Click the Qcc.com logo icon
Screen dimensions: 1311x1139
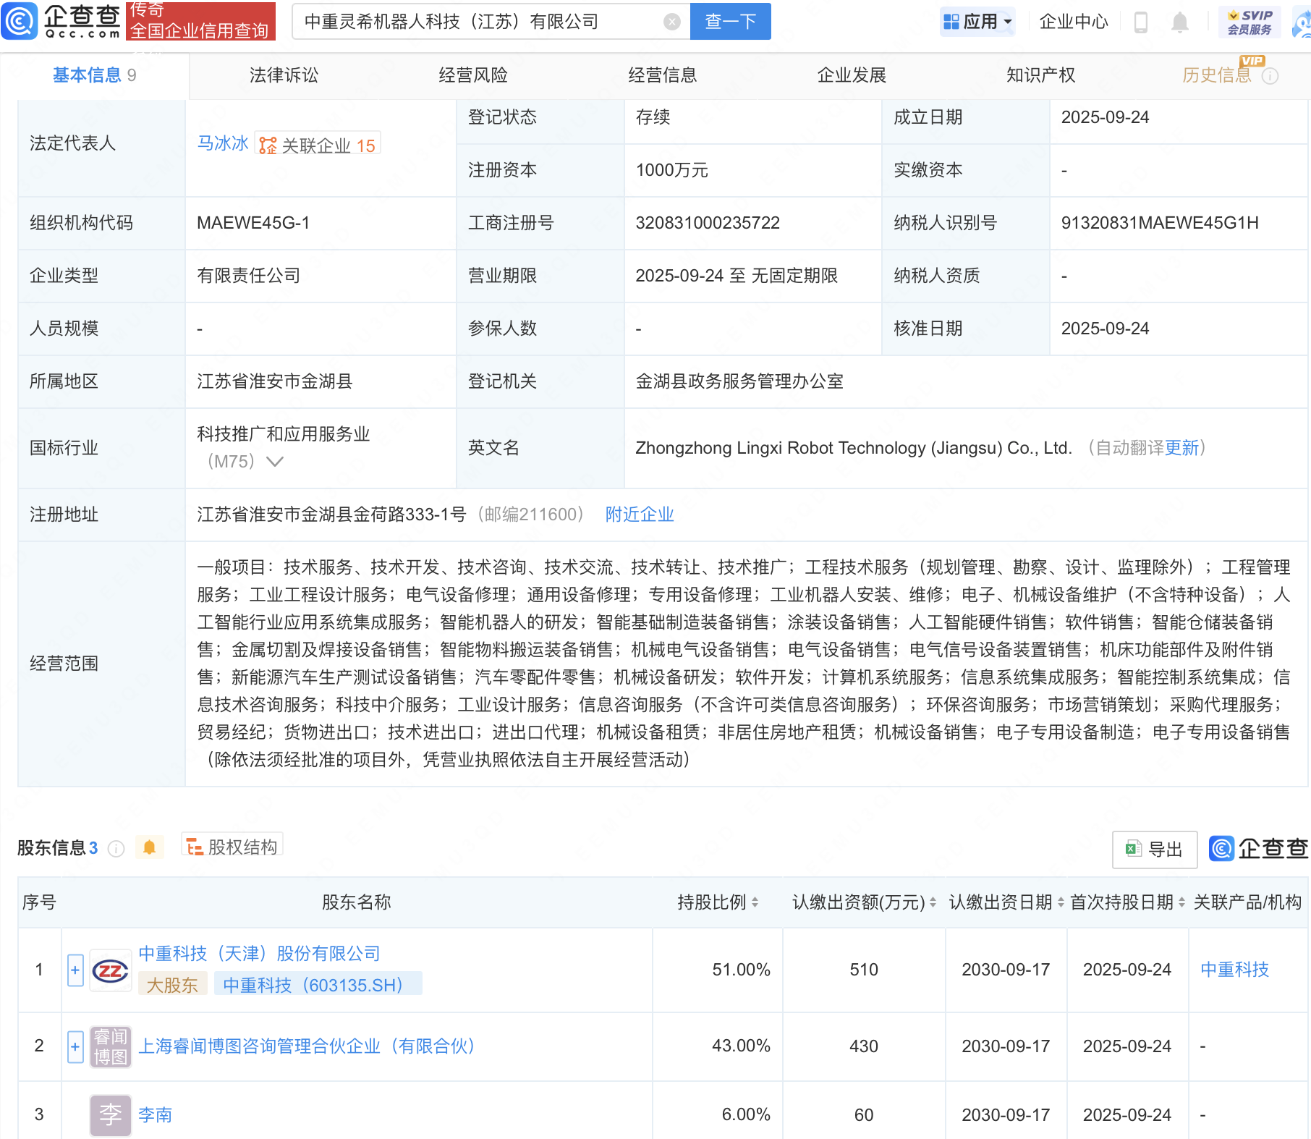[20, 21]
